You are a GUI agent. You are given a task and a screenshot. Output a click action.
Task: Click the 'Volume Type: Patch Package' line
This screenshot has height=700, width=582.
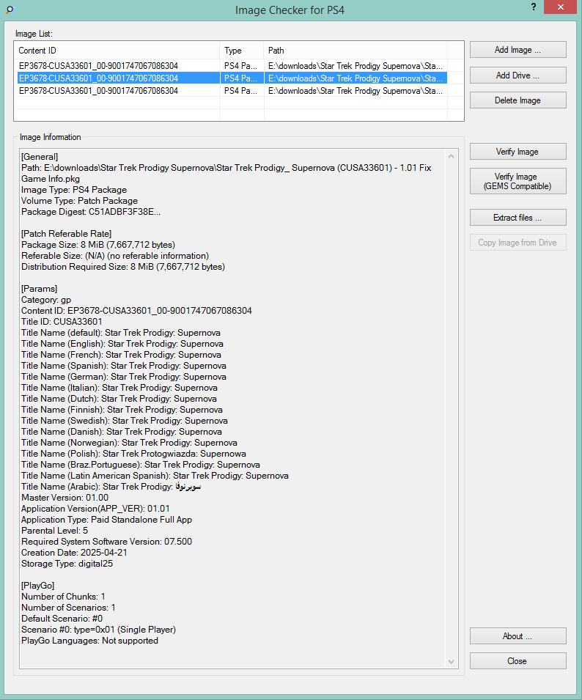pyautogui.click(x=79, y=201)
